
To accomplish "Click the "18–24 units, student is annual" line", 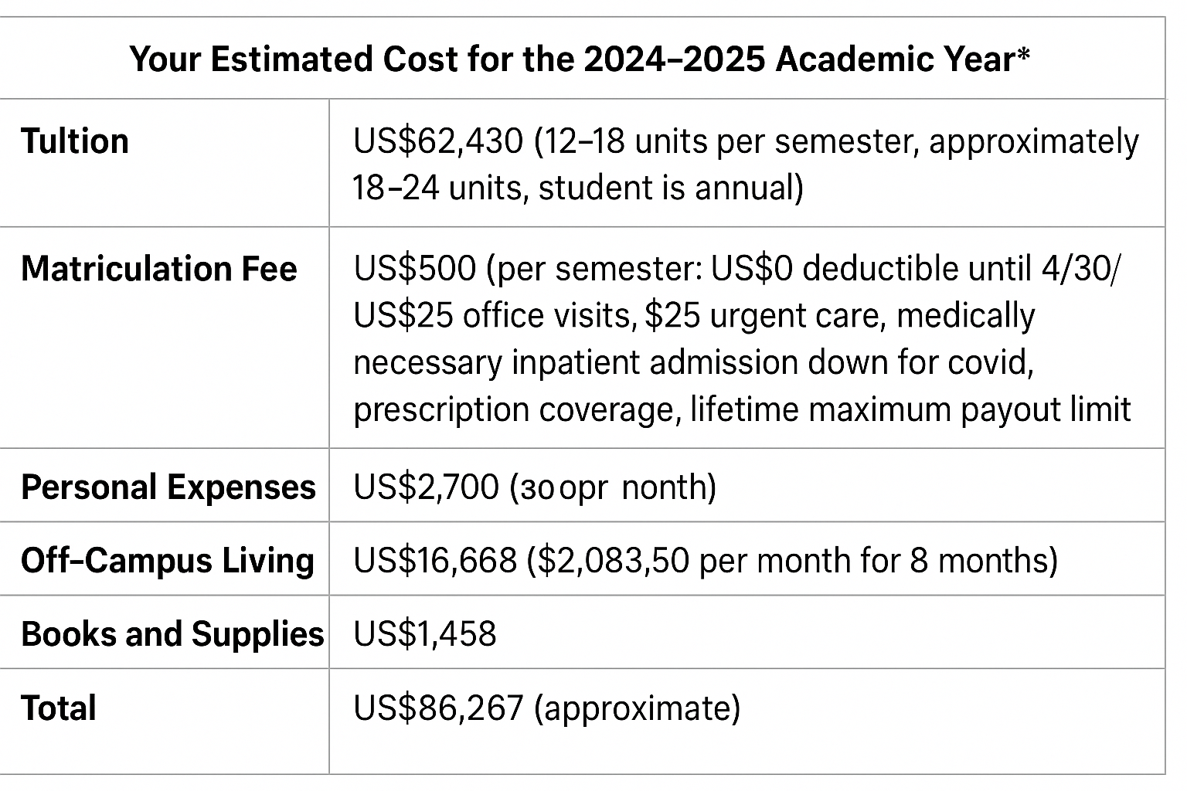I will pyautogui.click(x=578, y=188).
